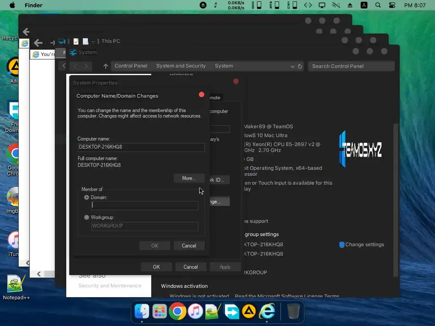Image resolution: width=435 pixels, height=326 pixels.
Task: Click System and Security breadcrumb
Action: 181,66
